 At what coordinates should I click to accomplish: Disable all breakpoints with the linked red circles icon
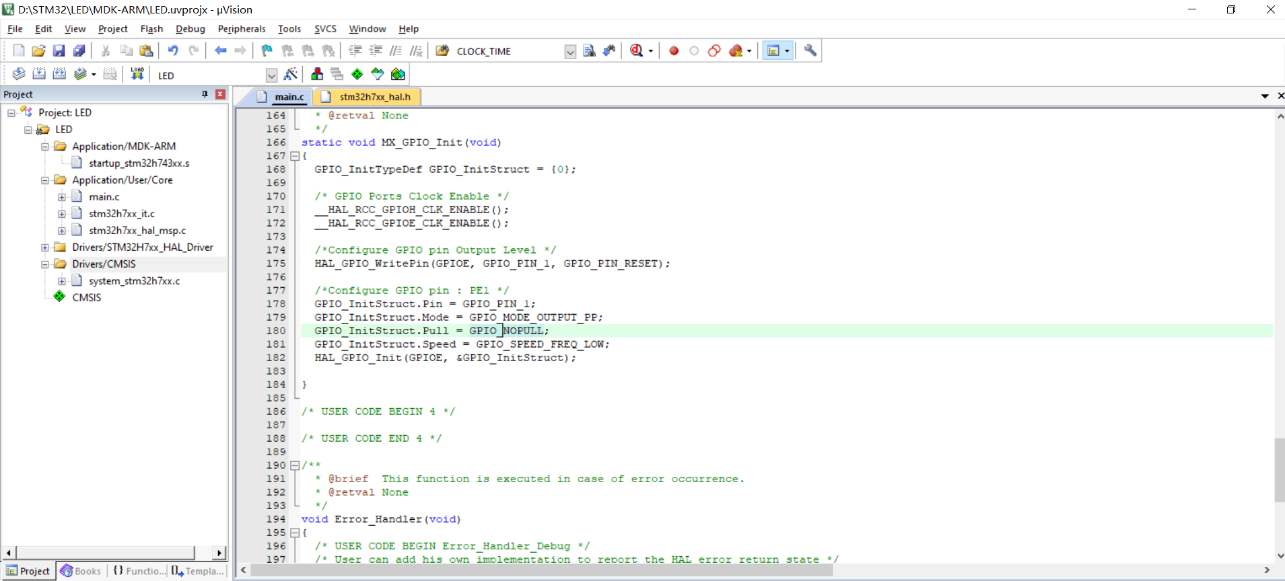tap(714, 50)
